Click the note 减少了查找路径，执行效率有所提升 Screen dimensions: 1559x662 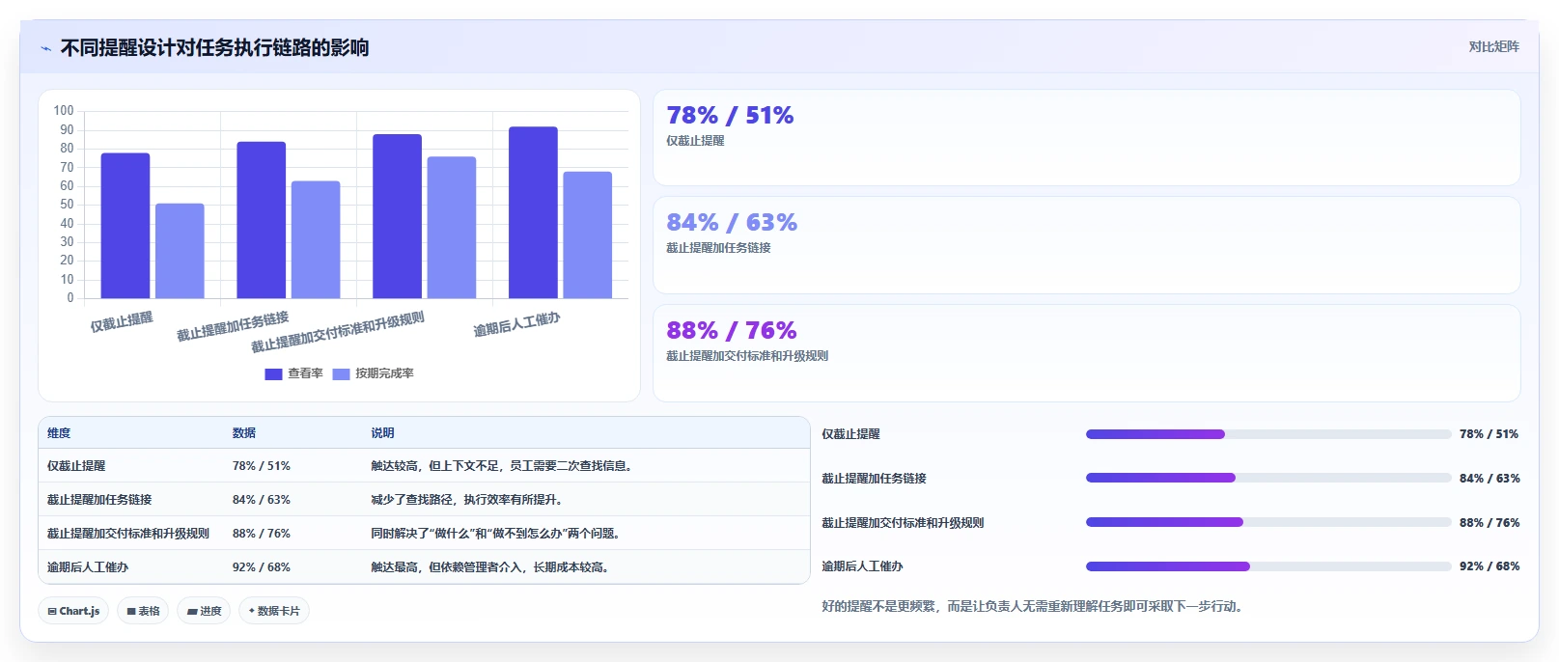[x=468, y=500]
